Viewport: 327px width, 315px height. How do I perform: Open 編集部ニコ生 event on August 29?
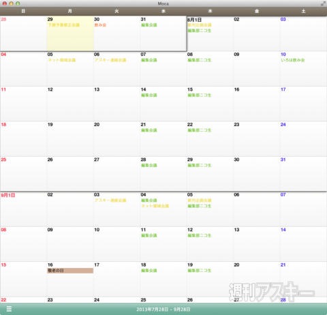[x=200, y=165]
